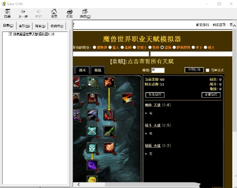Select the 萨满祭司 (Shaman) class radio button
Screen dimensions: 237x188
pos(174,47)
